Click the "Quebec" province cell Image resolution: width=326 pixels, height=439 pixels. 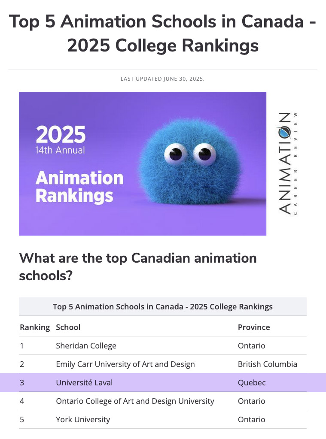tap(252, 382)
